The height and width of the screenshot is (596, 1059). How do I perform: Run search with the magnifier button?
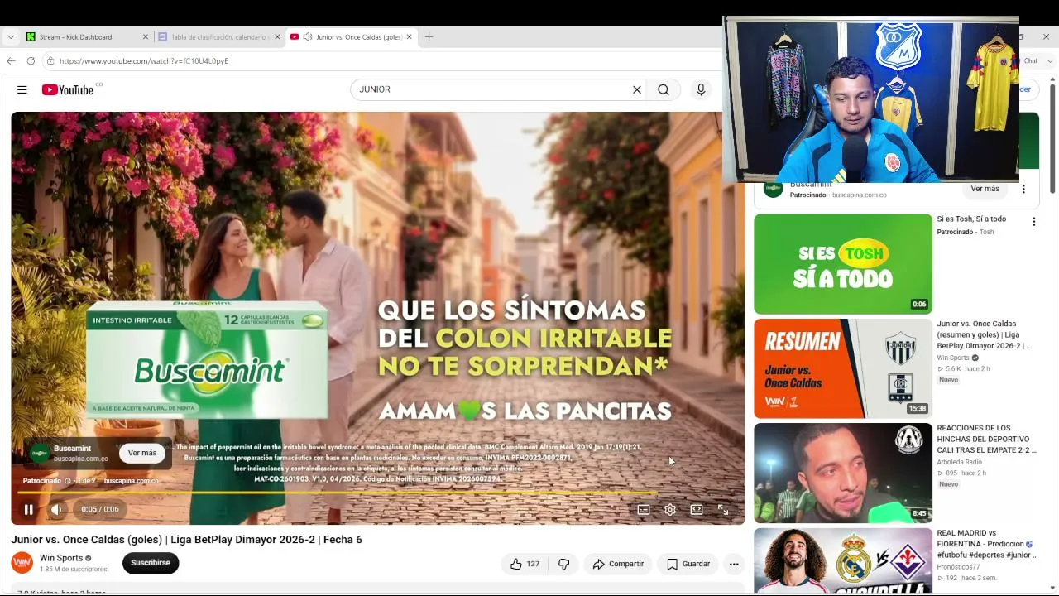point(664,89)
